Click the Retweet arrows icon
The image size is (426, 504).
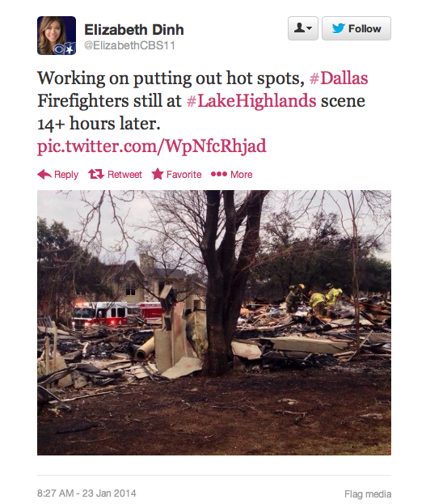[x=96, y=174]
